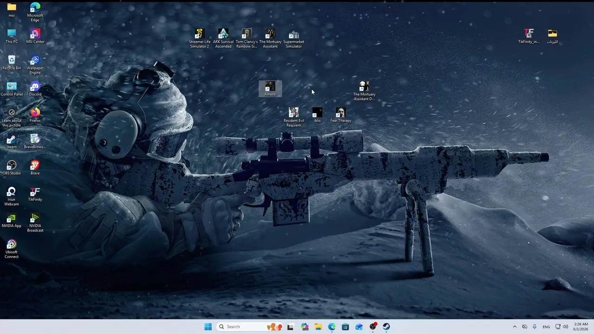Select the BraveBrows... desktop icon
The height and width of the screenshot is (334, 594).
(35, 141)
